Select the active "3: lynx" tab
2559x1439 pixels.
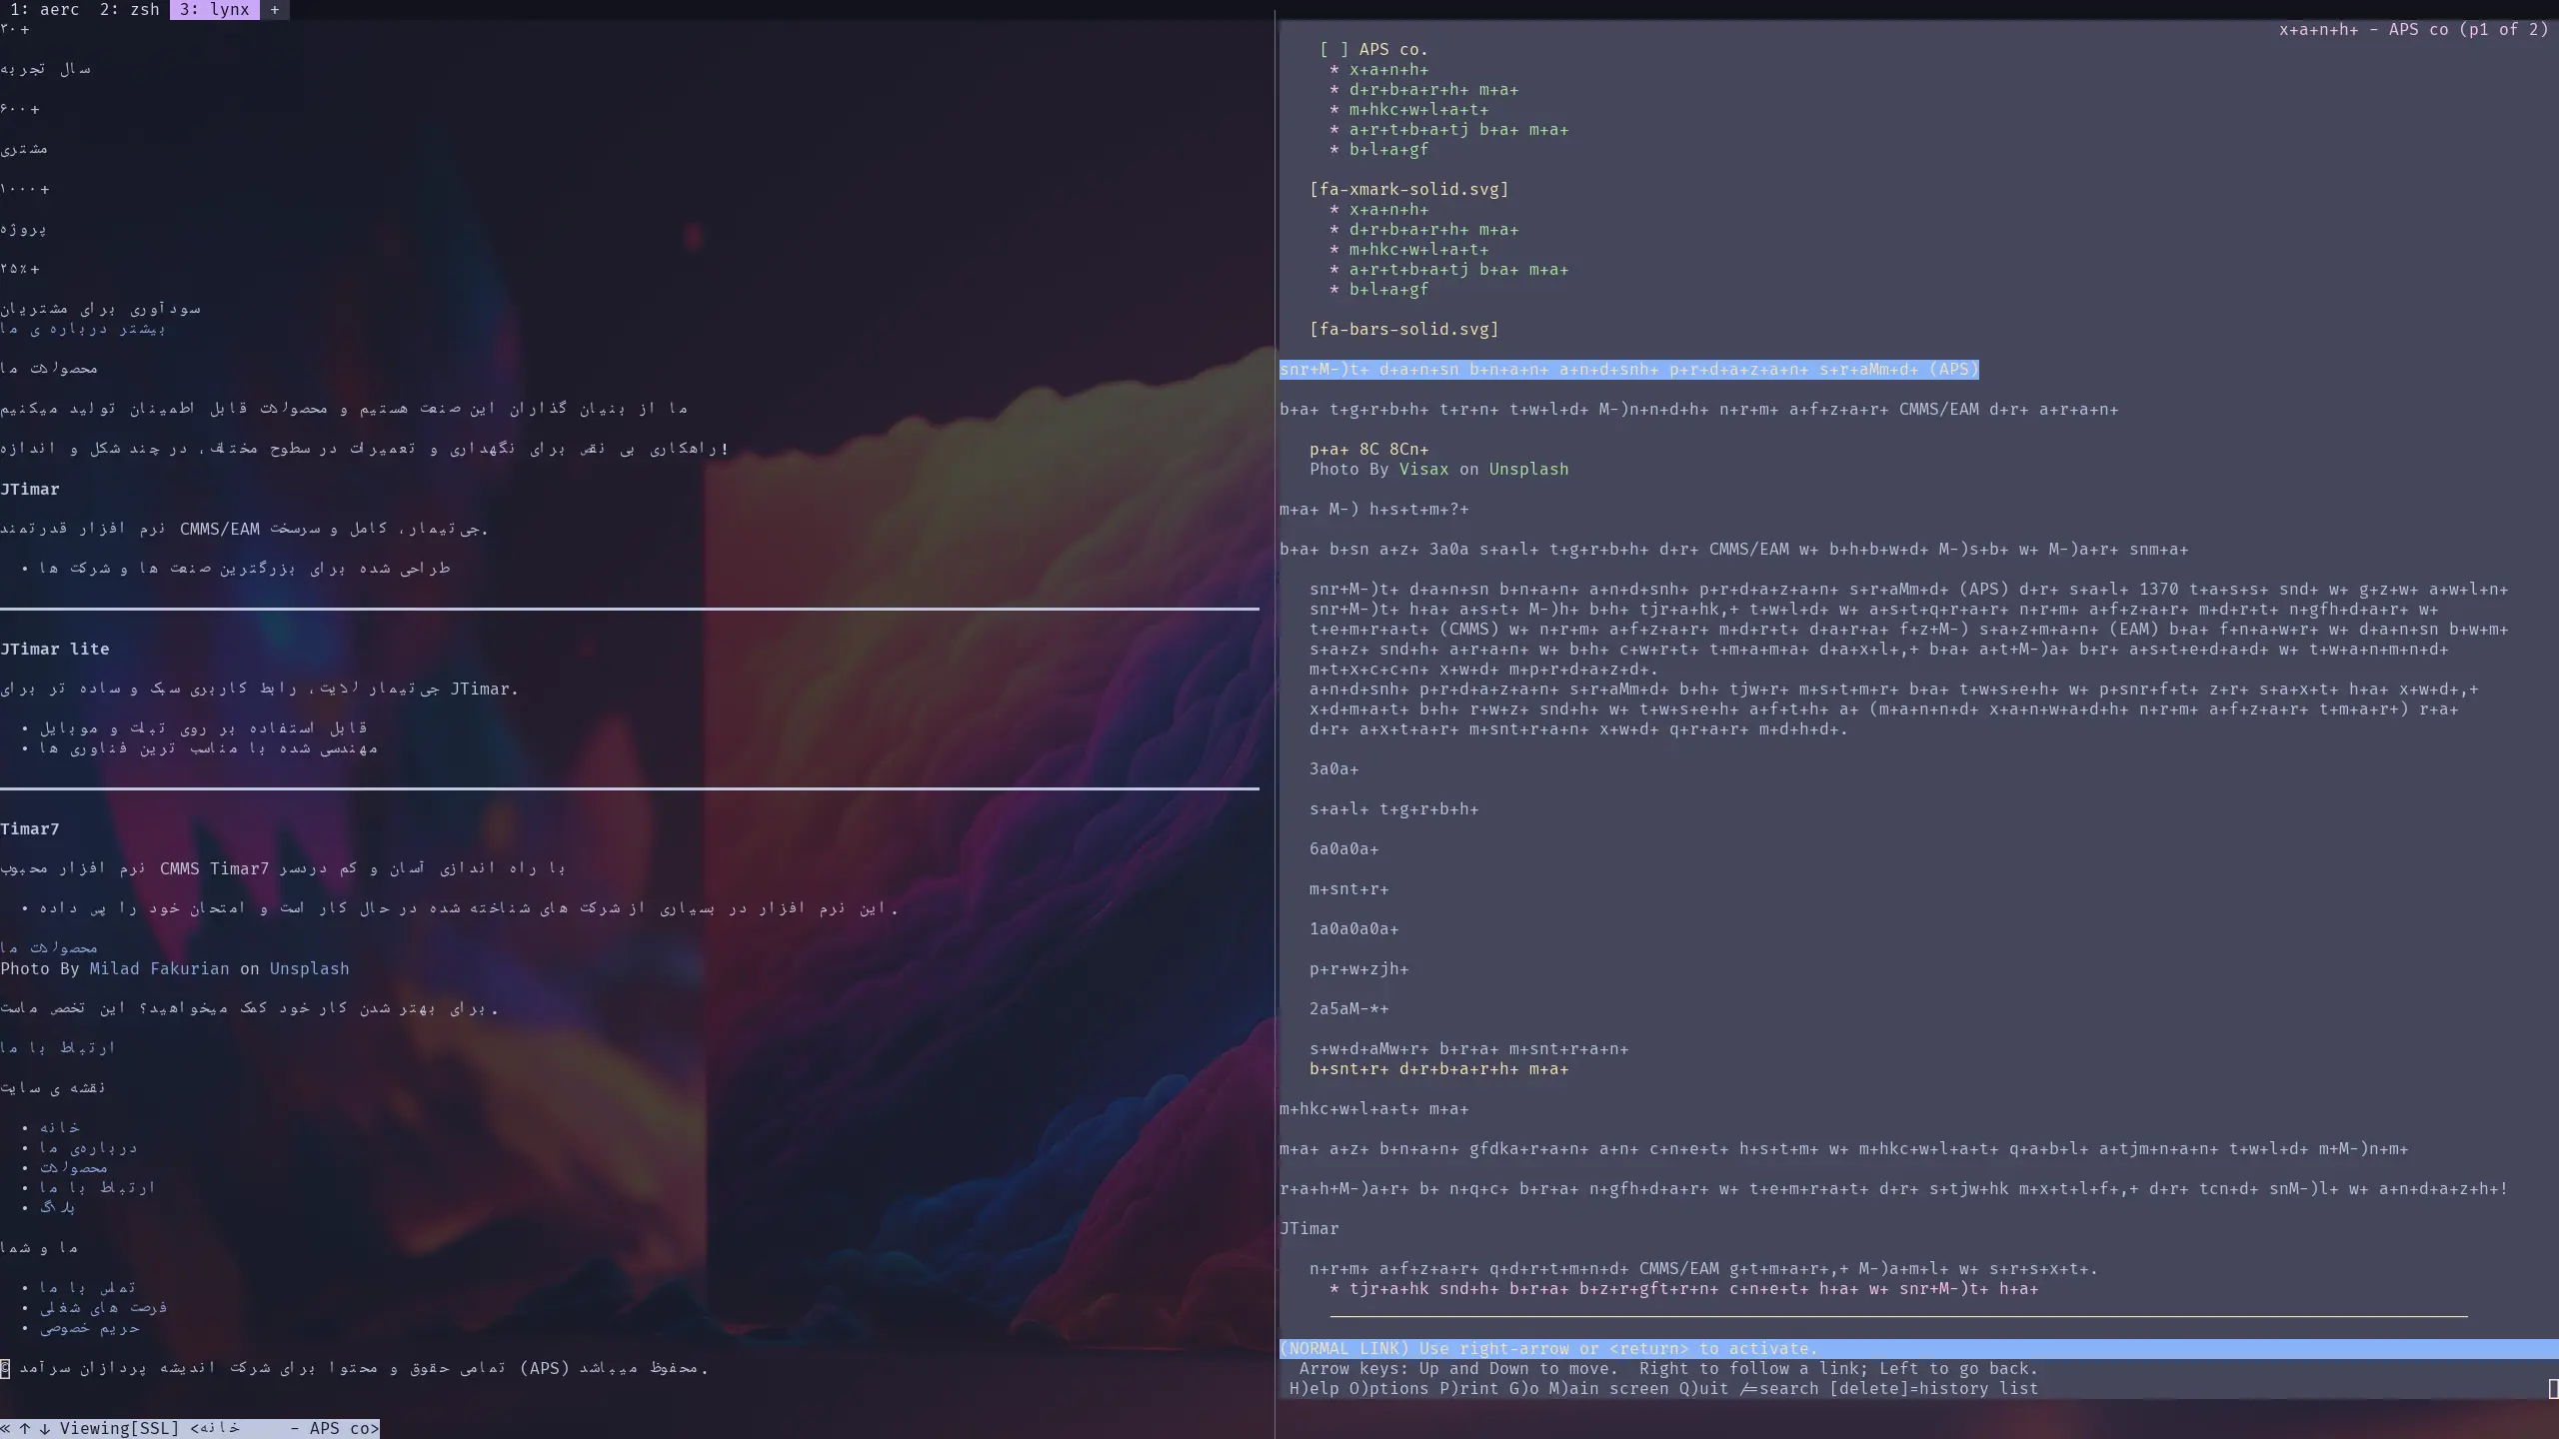click(x=214, y=9)
